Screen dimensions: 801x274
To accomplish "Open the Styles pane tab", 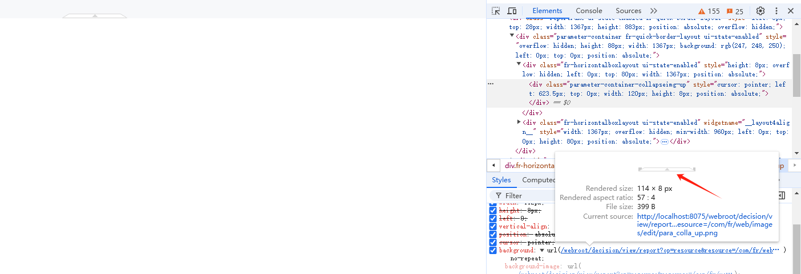I will click(501, 180).
